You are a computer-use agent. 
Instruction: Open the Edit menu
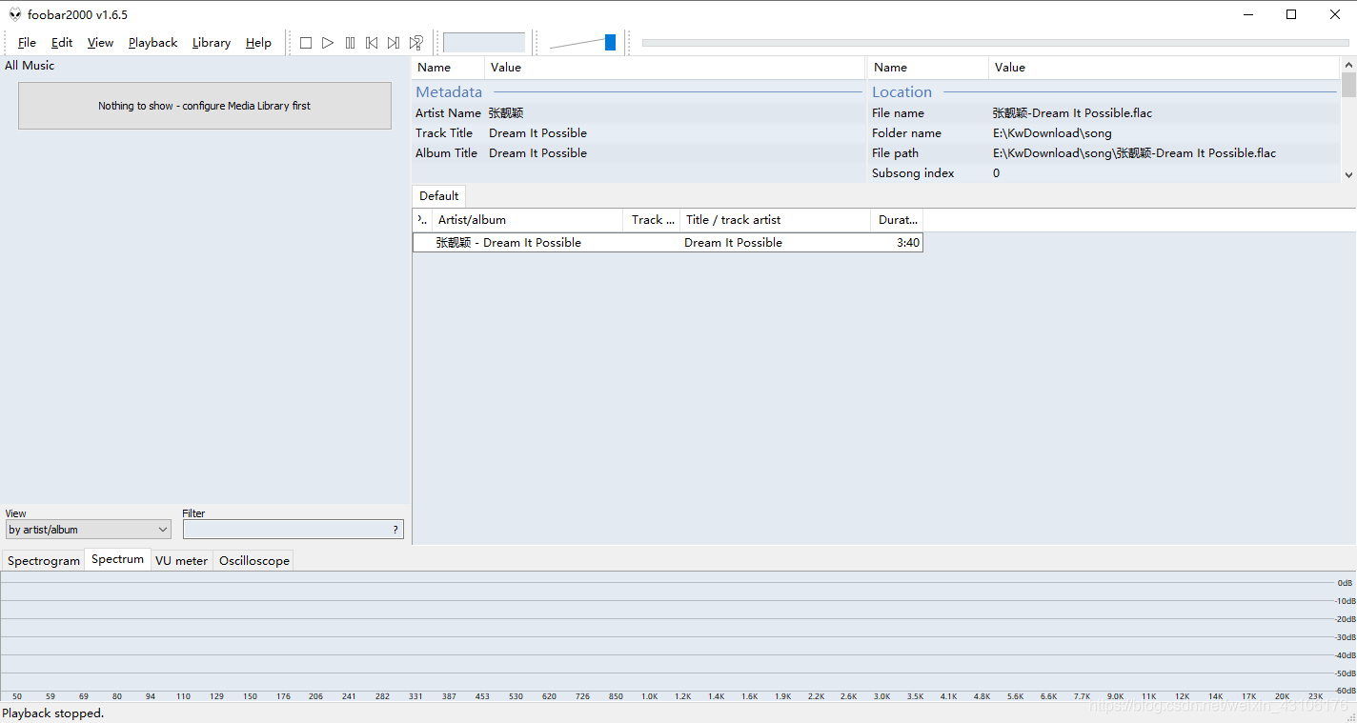click(x=62, y=43)
